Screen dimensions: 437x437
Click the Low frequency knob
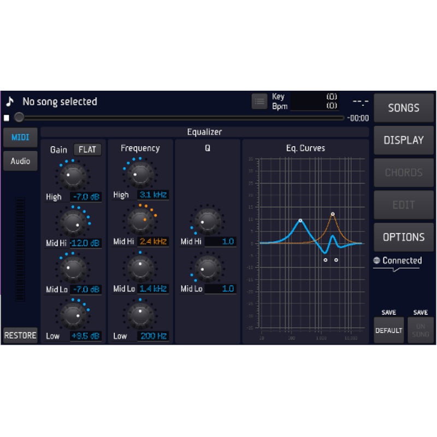tap(140, 315)
